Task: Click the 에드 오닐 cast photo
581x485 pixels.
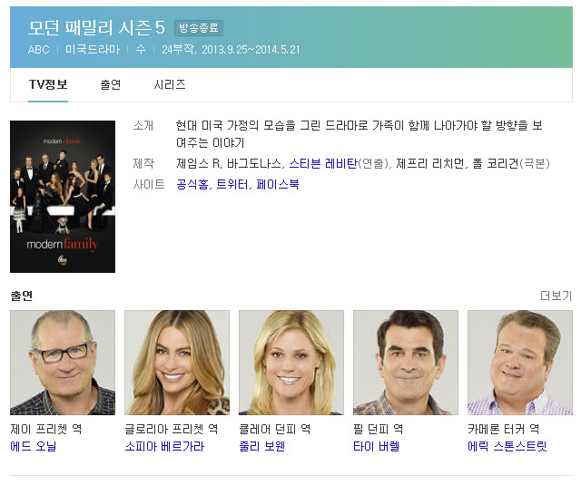Action: click(x=63, y=363)
